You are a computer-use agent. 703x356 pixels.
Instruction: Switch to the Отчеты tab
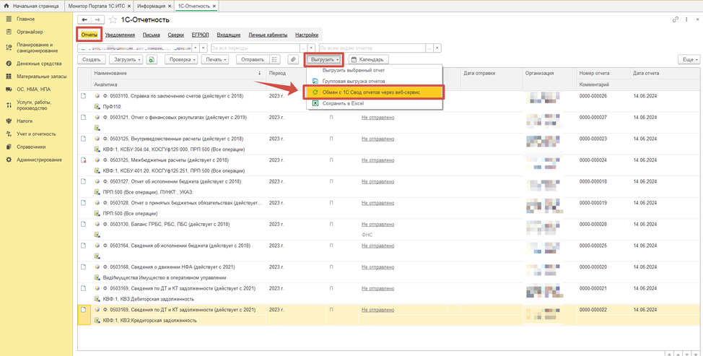click(x=89, y=35)
